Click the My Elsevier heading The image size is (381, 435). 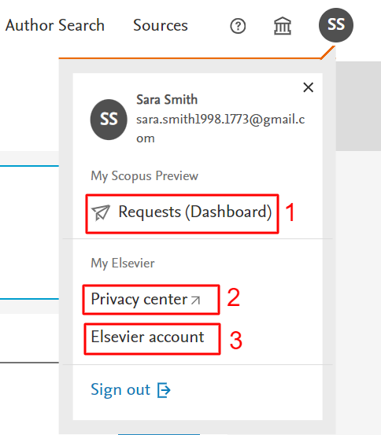pyautogui.click(x=123, y=264)
